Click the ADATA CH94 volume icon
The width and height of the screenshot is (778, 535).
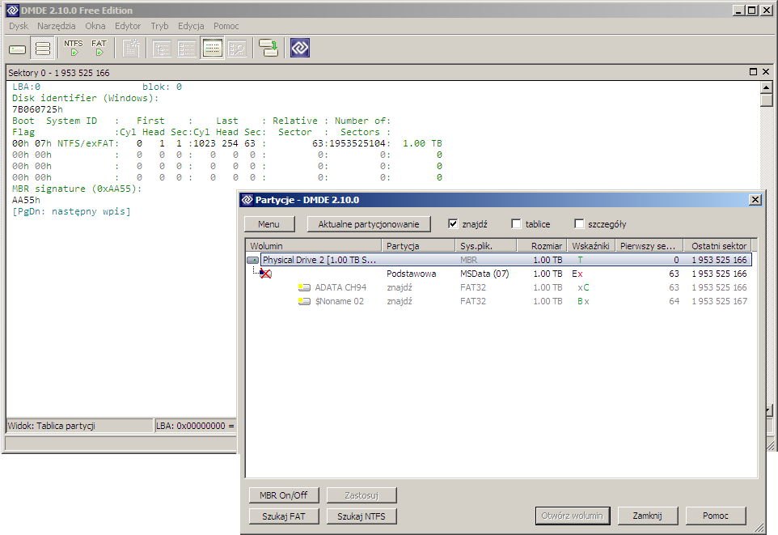click(303, 287)
